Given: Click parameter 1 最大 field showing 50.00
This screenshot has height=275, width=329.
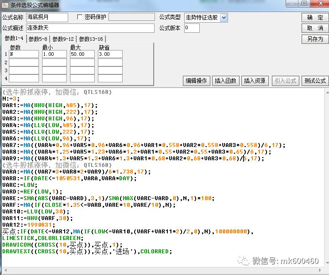Looking at the screenshot, I should [x=82, y=54].
